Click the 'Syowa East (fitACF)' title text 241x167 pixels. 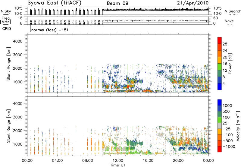[55, 3]
